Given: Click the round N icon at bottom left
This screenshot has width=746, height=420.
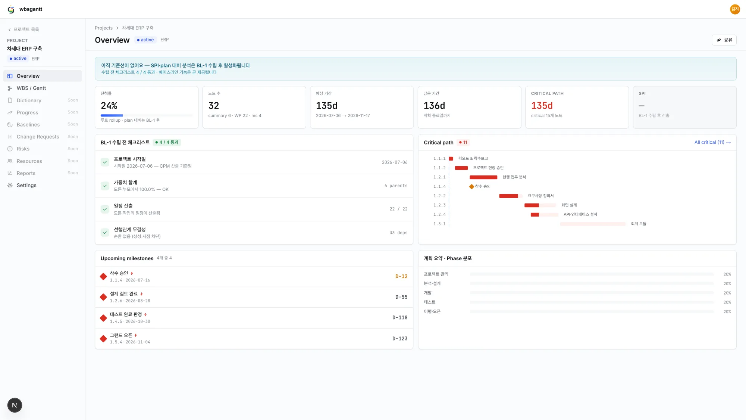Looking at the screenshot, I should coord(15,405).
